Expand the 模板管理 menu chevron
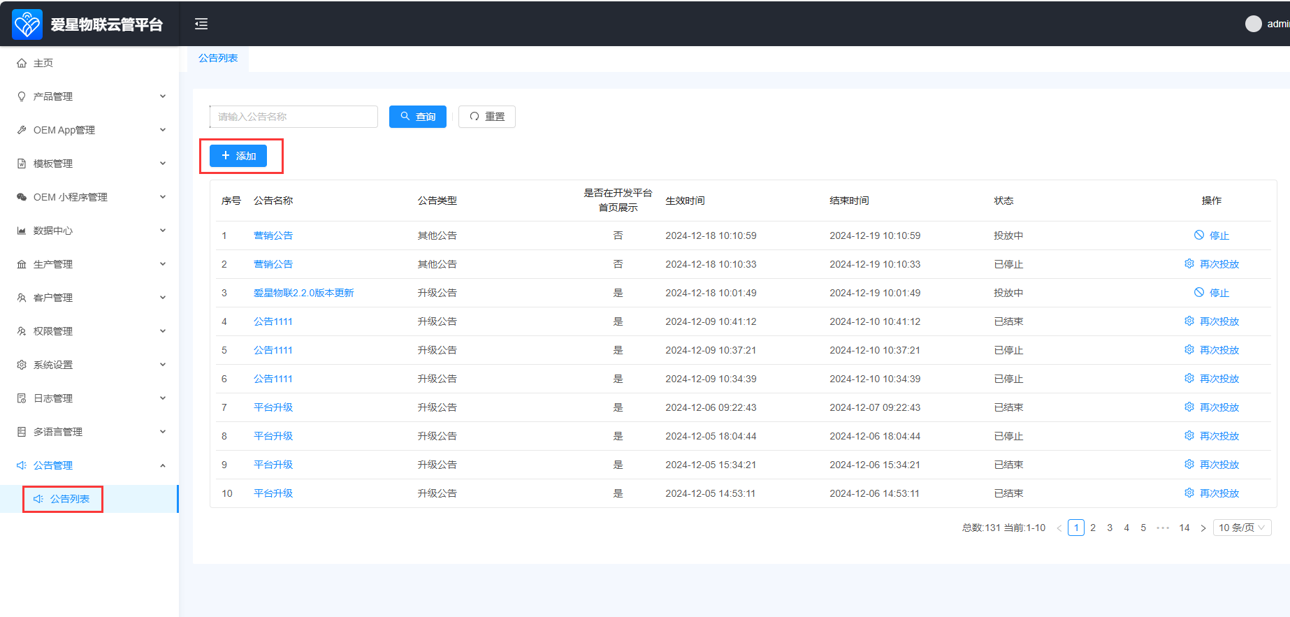This screenshot has width=1290, height=617. coord(163,164)
